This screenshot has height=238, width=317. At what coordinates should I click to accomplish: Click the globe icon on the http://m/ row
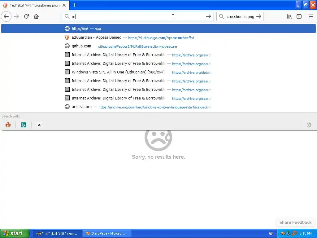(67, 29)
